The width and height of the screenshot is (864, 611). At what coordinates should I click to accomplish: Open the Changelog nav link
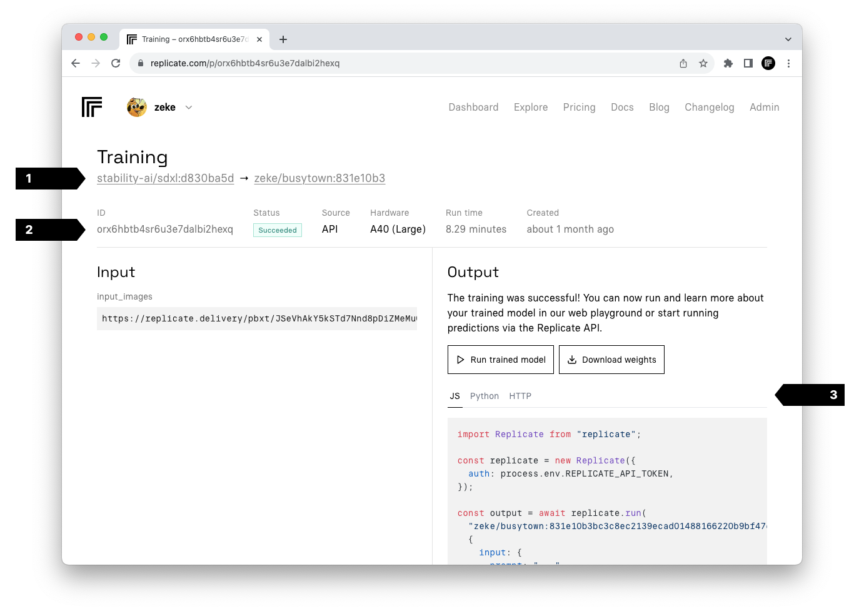tap(710, 108)
